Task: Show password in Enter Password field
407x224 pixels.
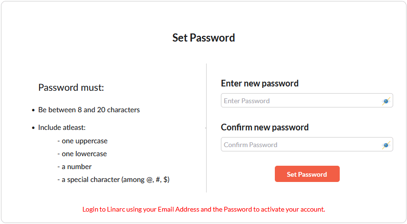Action: pyautogui.click(x=386, y=101)
